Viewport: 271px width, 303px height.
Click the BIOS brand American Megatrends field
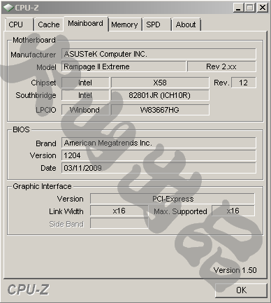pyautogui.click(x=159, y=143)
